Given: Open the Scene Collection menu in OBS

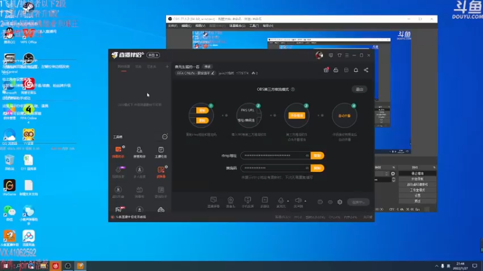Looking at the screenshot, I should (x=237, y=26).
